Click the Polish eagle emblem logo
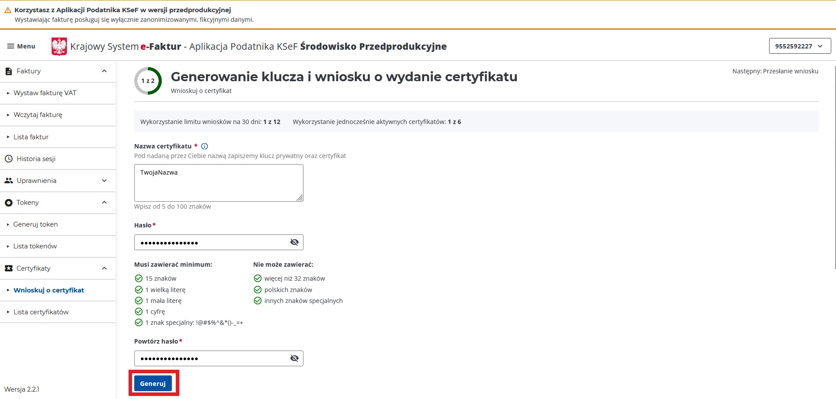Viewport: 836px width, 399px height. click(59, 46)
